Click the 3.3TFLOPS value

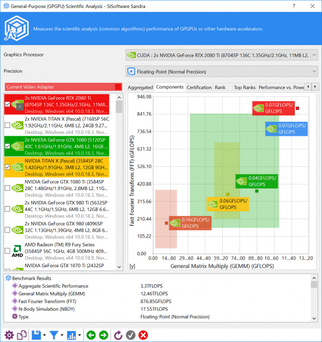point(151,286)
